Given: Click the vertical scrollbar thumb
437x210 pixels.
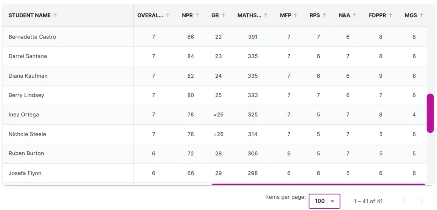Looking at the screenshot, I should point(430,113).
